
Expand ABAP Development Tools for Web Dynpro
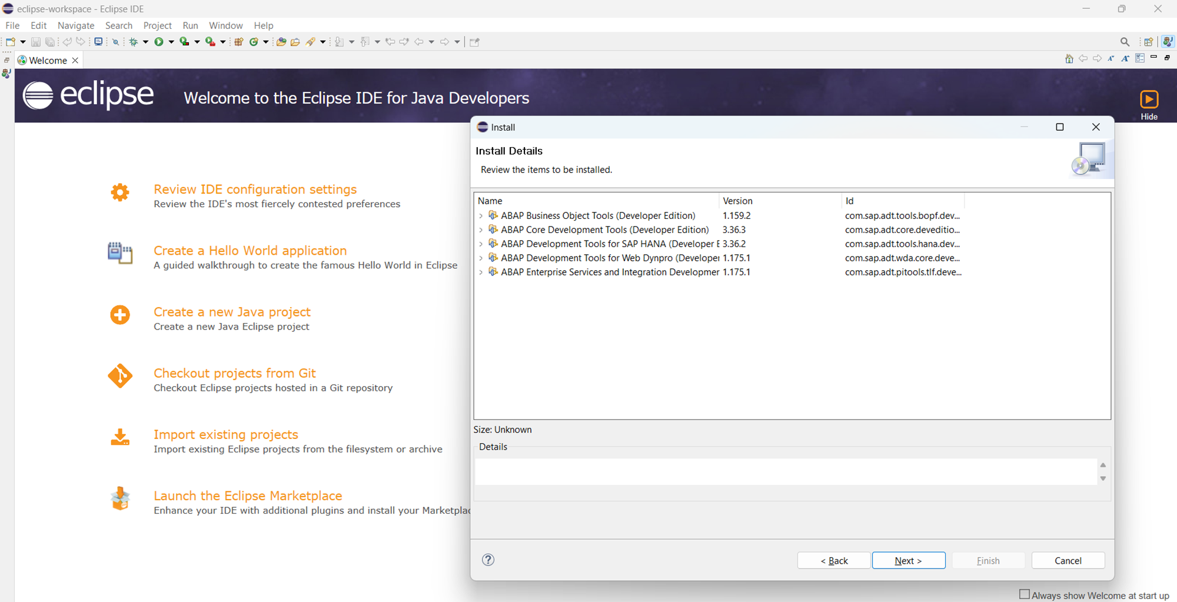point(481,258)
